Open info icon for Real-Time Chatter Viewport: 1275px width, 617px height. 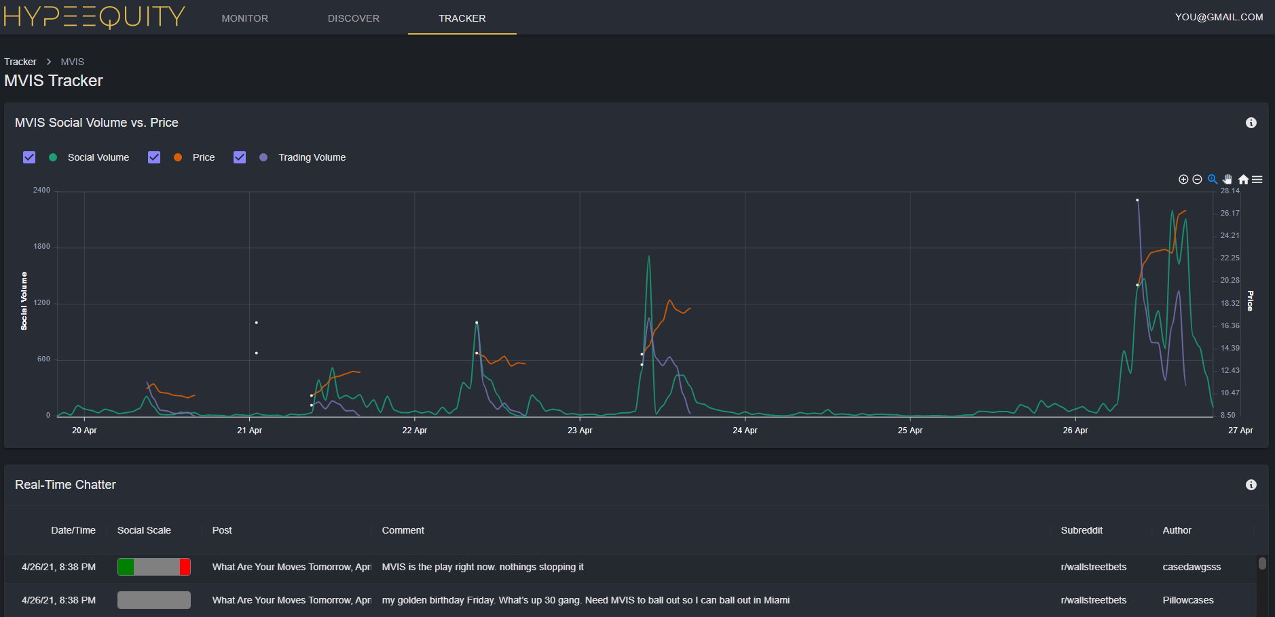(x=1251, y=485)
